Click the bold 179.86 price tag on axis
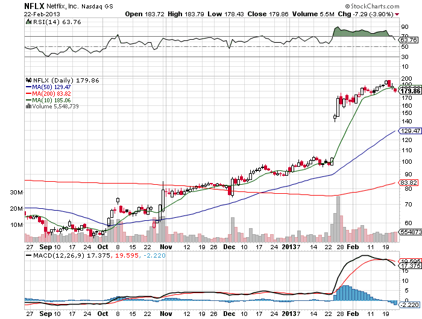 [x=411, y=91]
